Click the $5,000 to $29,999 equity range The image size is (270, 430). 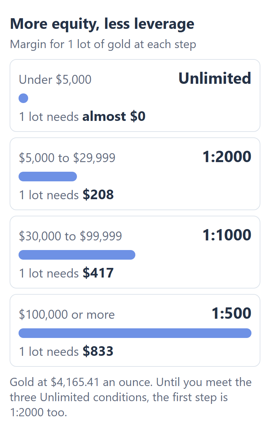67,158
